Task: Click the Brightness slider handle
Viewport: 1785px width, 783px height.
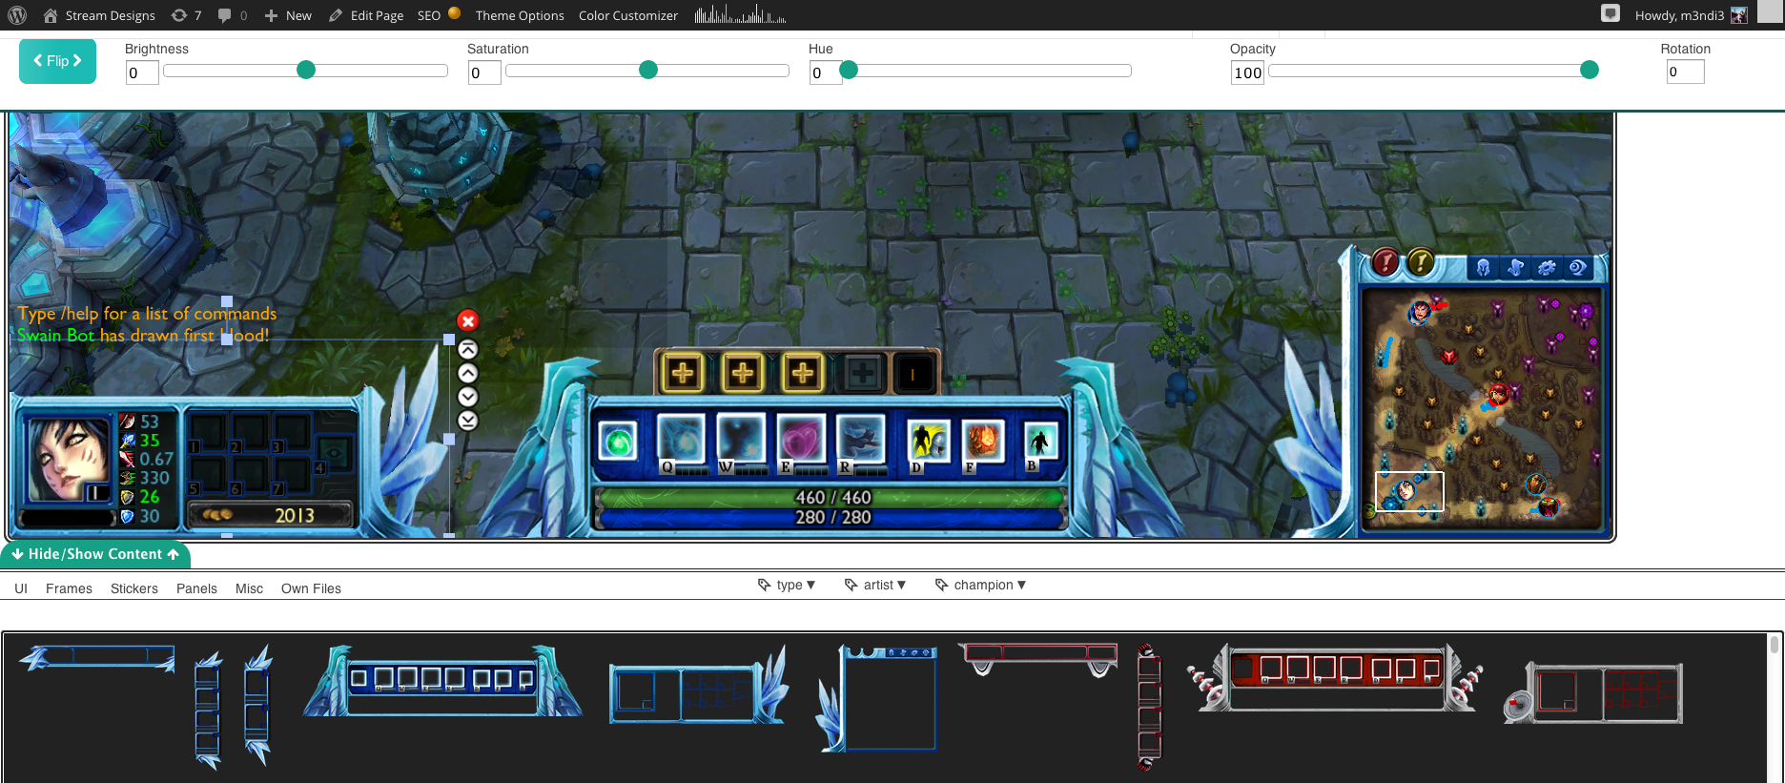Action: click(306, 70)
